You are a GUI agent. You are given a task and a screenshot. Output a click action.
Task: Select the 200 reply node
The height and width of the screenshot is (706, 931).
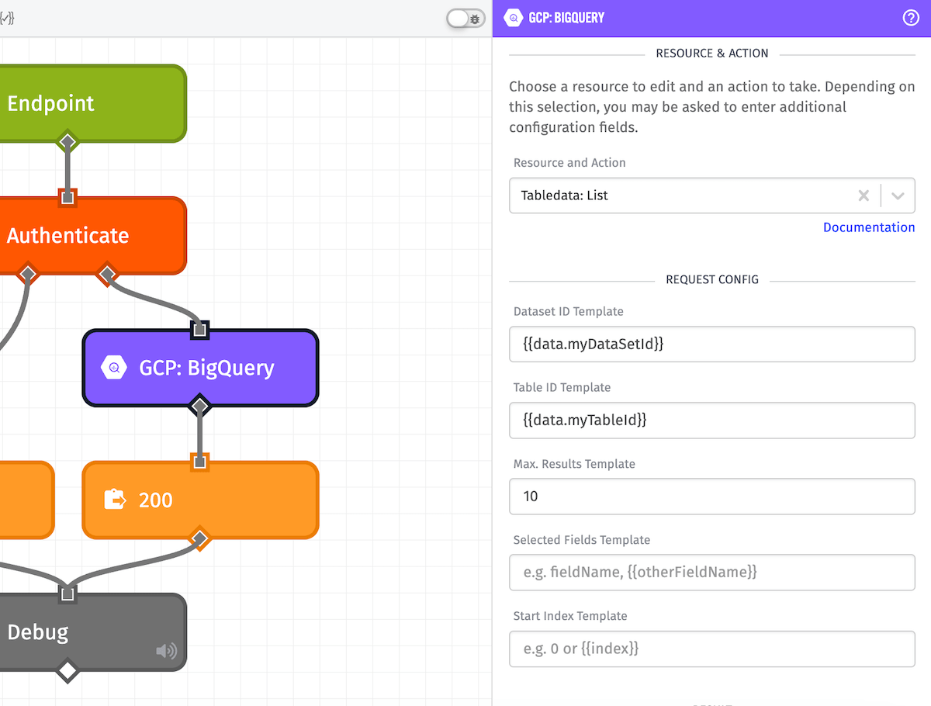(x=200, y=500)
